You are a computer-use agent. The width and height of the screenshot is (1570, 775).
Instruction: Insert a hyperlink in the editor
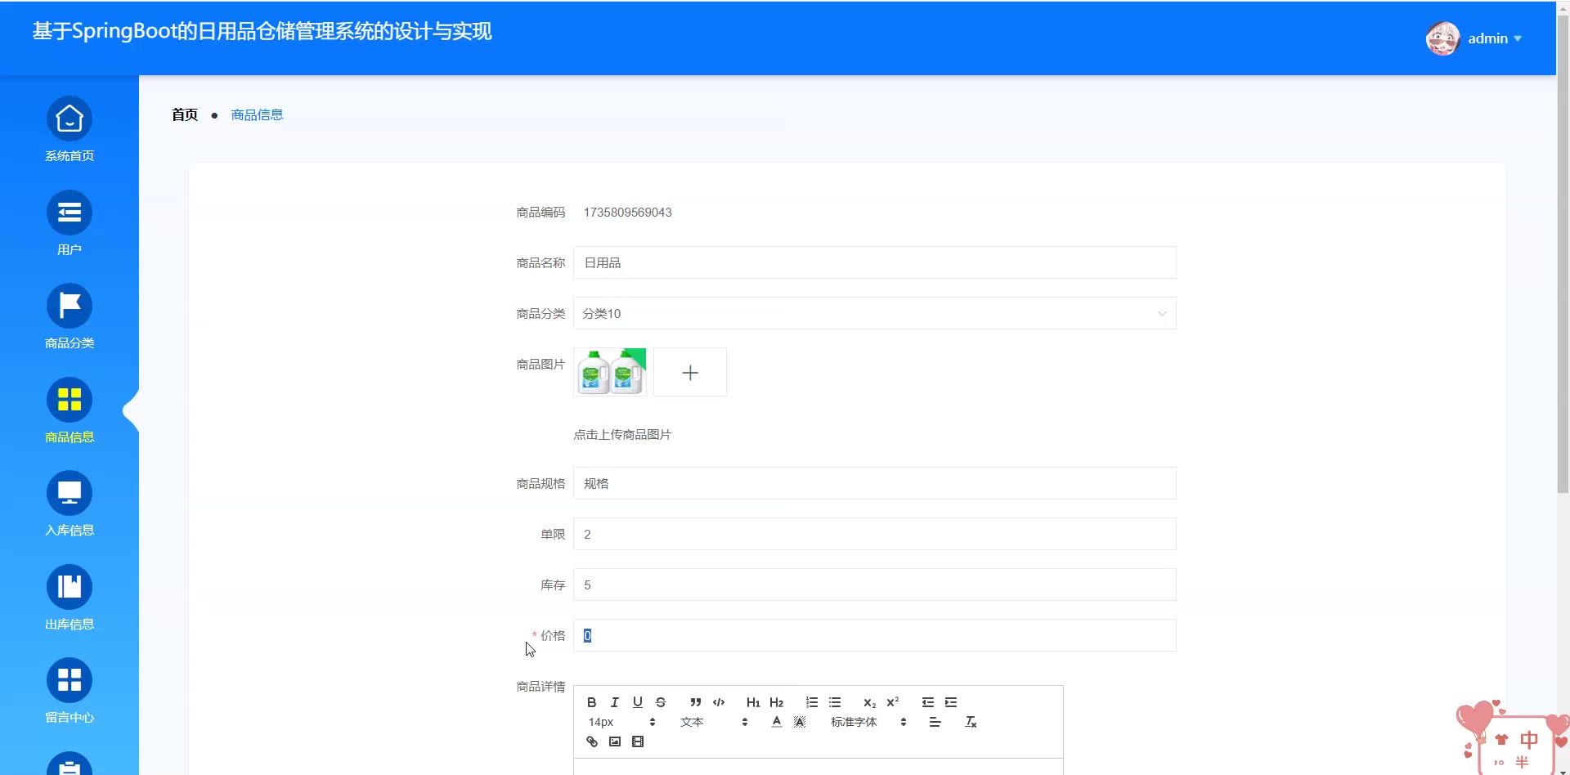pyautogui.click(x=592, y=741)
